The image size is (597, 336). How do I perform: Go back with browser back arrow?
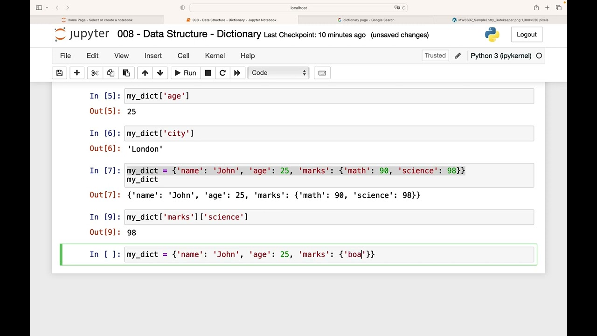pos(57,7)
